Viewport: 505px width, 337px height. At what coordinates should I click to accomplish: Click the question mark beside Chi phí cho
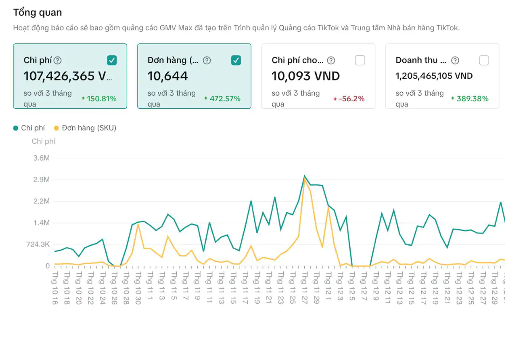[331, 60]
